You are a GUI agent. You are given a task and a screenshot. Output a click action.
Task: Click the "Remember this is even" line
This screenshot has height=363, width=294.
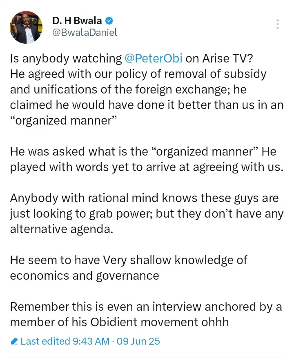tap(145, 307)
